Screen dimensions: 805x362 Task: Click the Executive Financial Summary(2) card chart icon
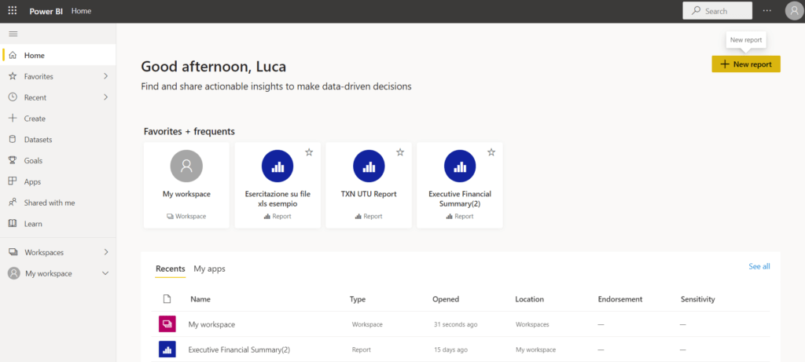459,166
